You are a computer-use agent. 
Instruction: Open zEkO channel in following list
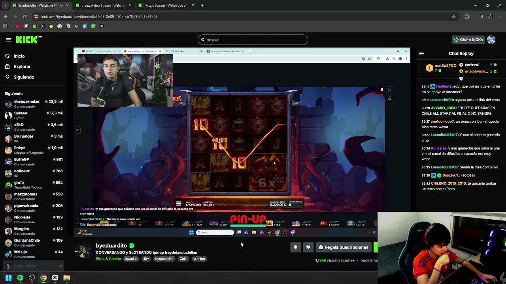[x=34, y=127]
